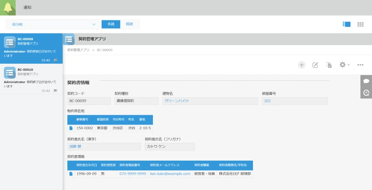Click the 賃貸借契約 contract type field
The height and width of the screenshot is (190, 372).
click(x=136, y=101)
